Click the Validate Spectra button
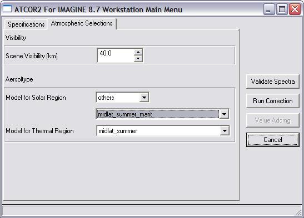The image size is (304, 218). click(x=273, y=82)
